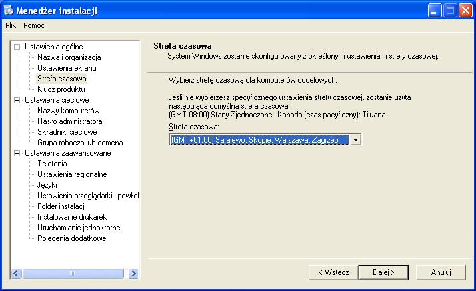Select Folder instalacji tree item
This screenshot has width=476, height=291.
point(61,206)
